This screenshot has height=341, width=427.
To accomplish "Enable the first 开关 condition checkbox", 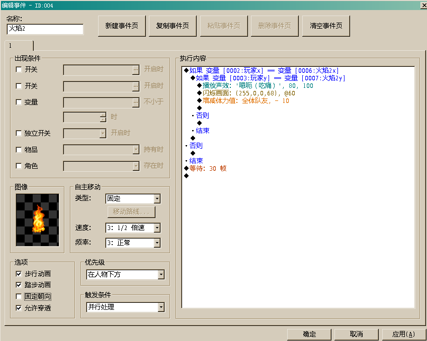I will [19, 69].
